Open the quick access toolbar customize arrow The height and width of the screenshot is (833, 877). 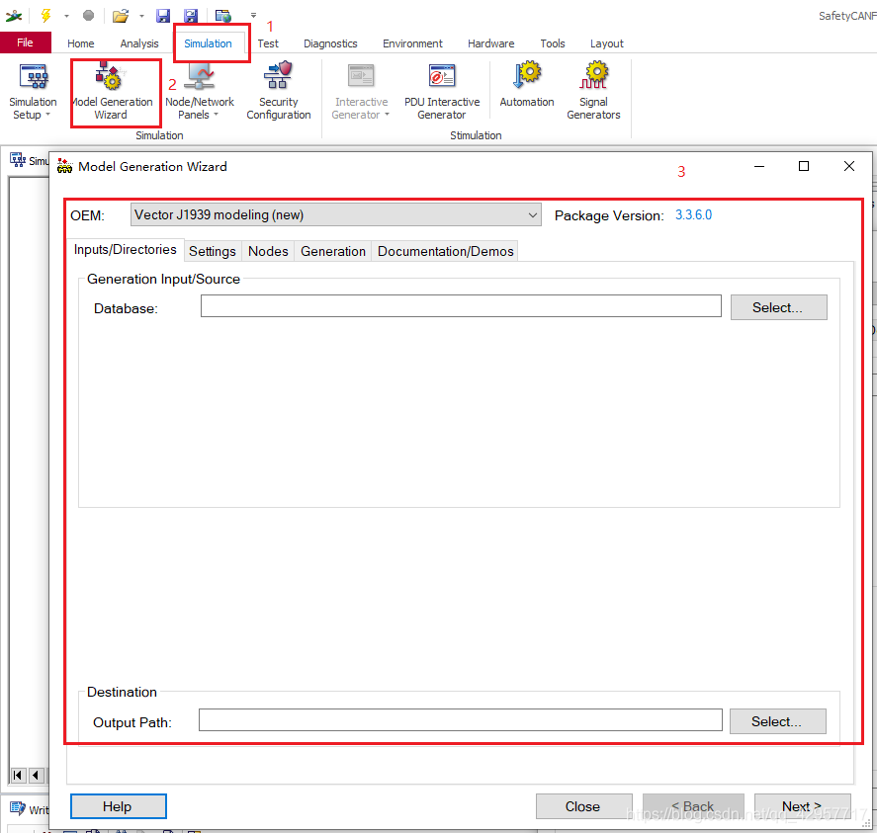(253, 16)
